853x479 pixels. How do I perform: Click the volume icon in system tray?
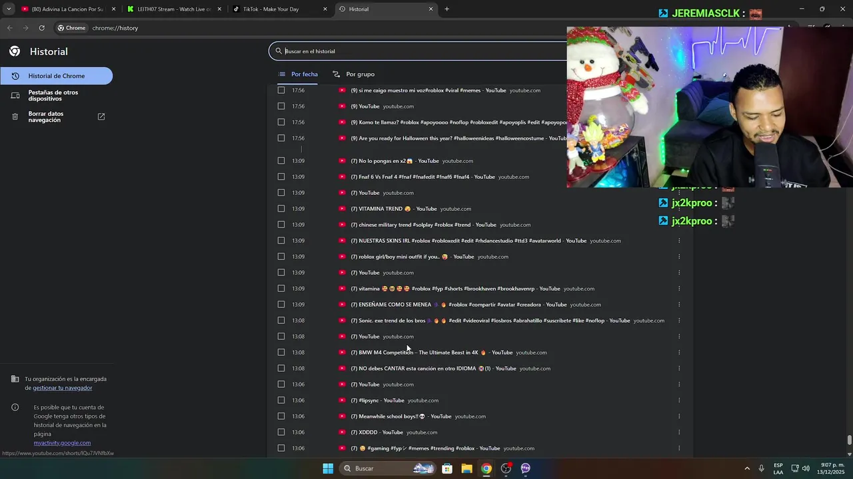tap(806, 468)
